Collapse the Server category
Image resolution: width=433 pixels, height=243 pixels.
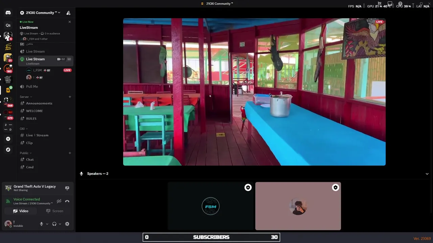tap(26, 97)
